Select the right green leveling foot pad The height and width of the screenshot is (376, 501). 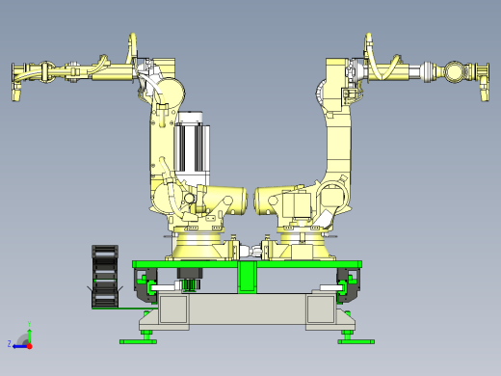point(356,341)
